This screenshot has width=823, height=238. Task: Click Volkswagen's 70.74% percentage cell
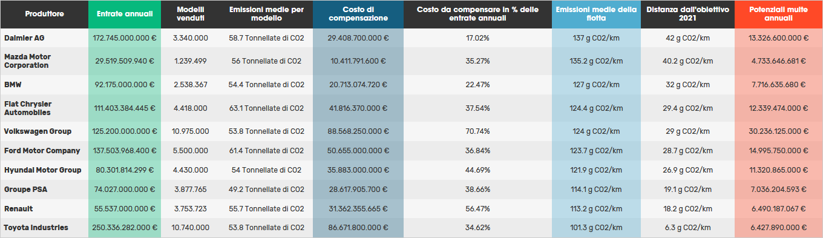click(477, 131)
